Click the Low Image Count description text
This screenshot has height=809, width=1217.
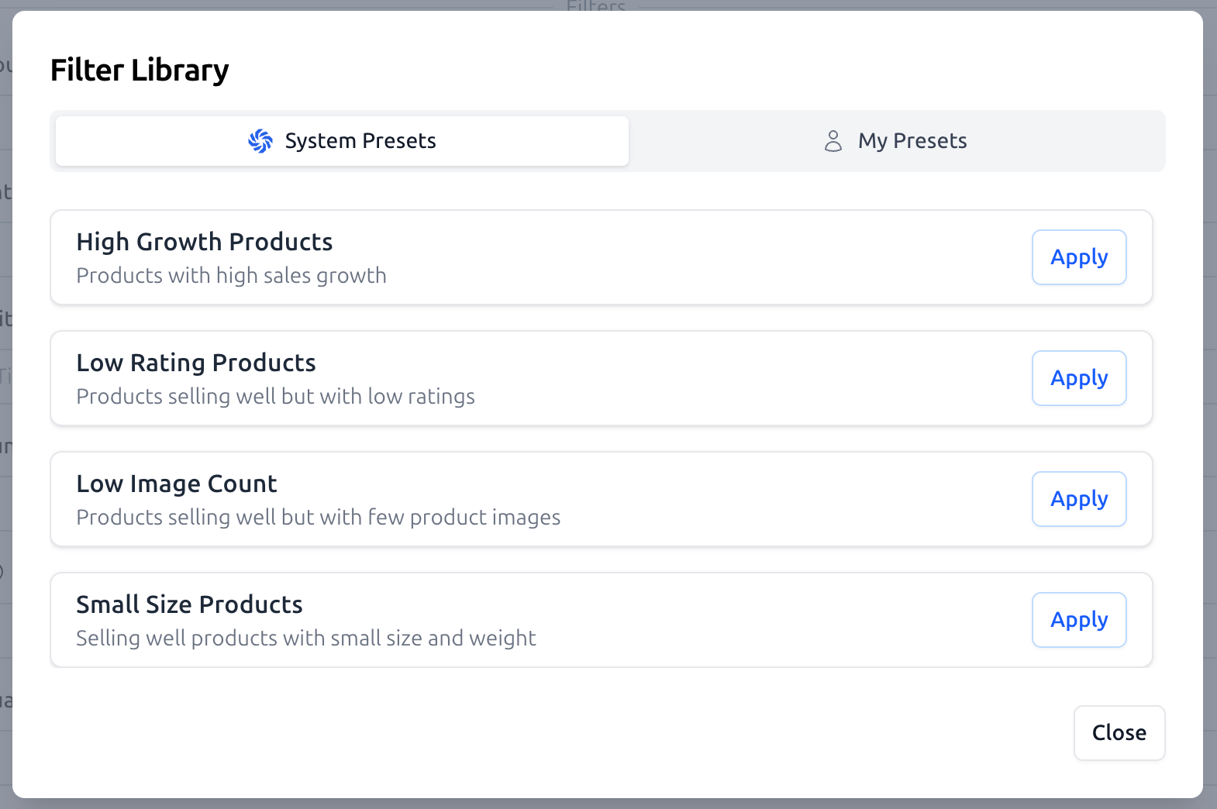[318, 517]
